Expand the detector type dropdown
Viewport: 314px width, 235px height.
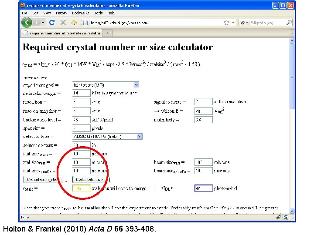point(140,137)
